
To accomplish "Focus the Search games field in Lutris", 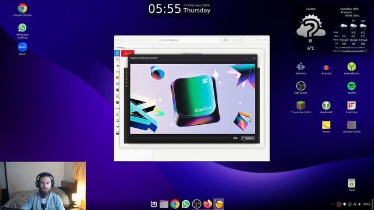I will coord(188,40).
